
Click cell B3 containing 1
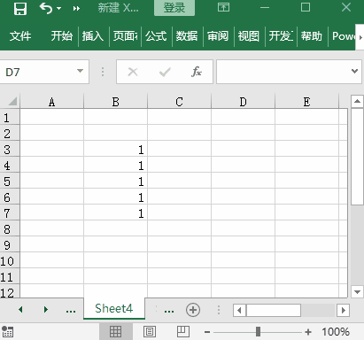click(x=115, y=150)
